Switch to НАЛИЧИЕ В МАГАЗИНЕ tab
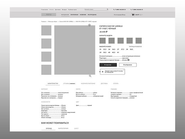Screen dimensions: 185x139 pyautogui.click(x=88, y=84)
